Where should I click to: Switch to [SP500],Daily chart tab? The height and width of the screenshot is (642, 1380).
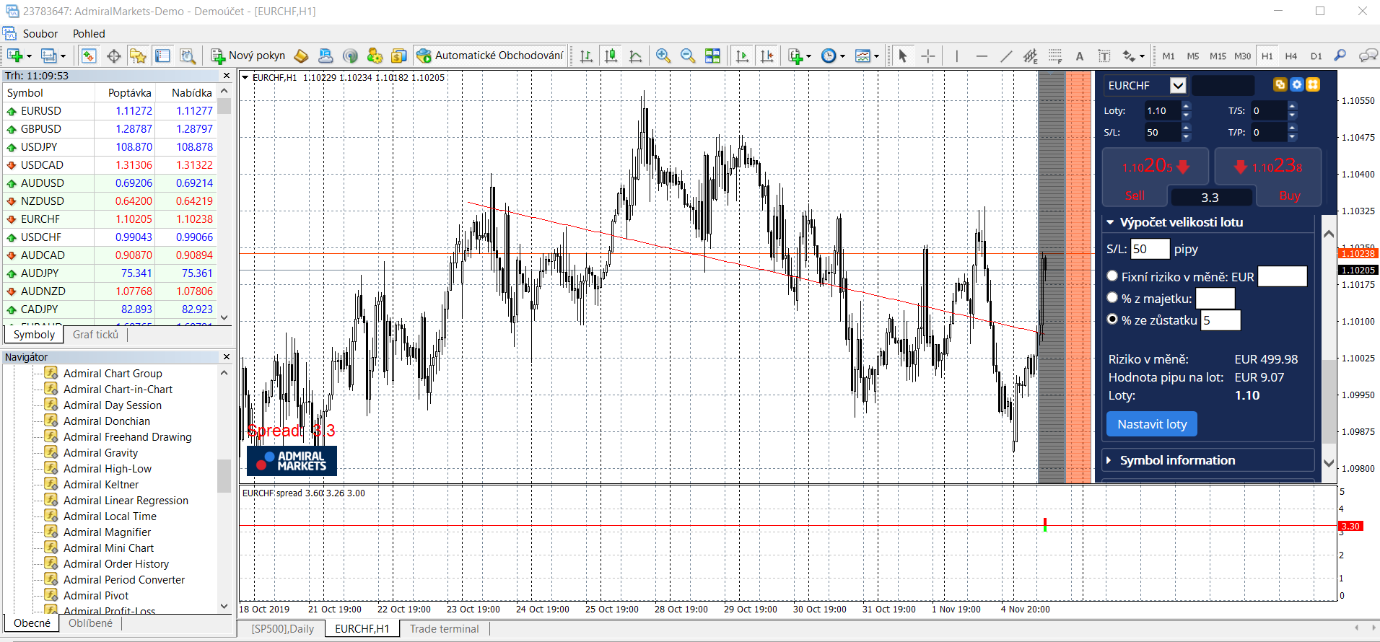point(282,629)
